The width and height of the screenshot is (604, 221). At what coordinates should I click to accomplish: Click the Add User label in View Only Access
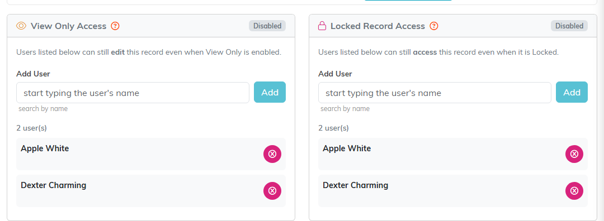click(33, 74)
